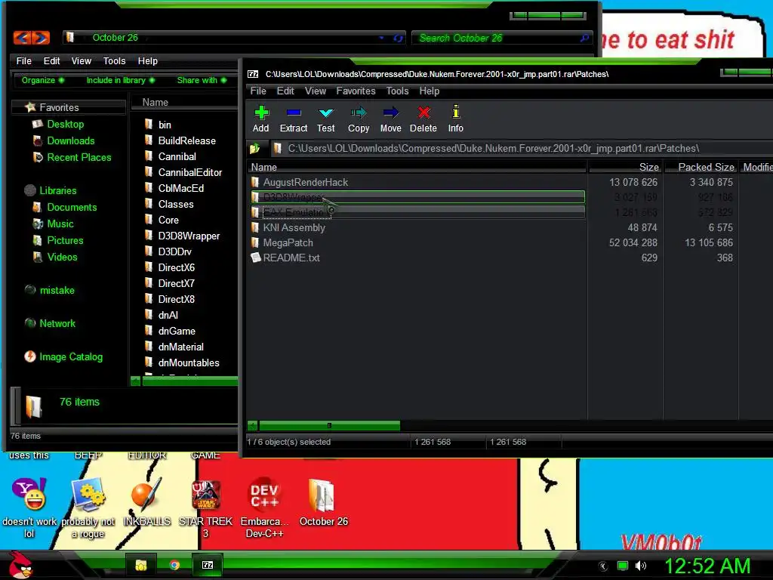Open the file explorer taskbar icon
This screenshot has height=580, width=773.
(x=141, y=565)
